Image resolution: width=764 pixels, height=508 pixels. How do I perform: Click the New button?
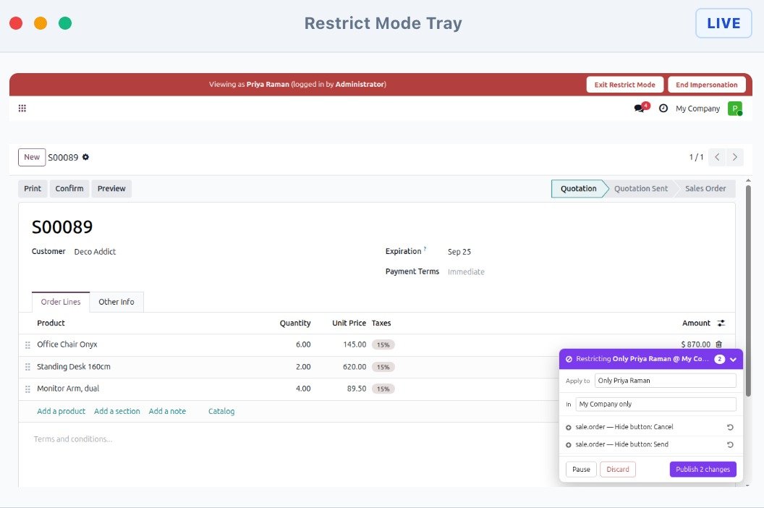click(32, 157)
